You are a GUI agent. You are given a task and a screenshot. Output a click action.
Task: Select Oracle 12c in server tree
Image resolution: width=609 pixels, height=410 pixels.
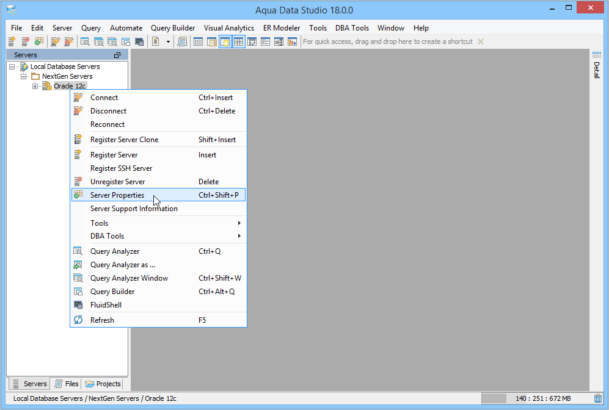[70, 86]
